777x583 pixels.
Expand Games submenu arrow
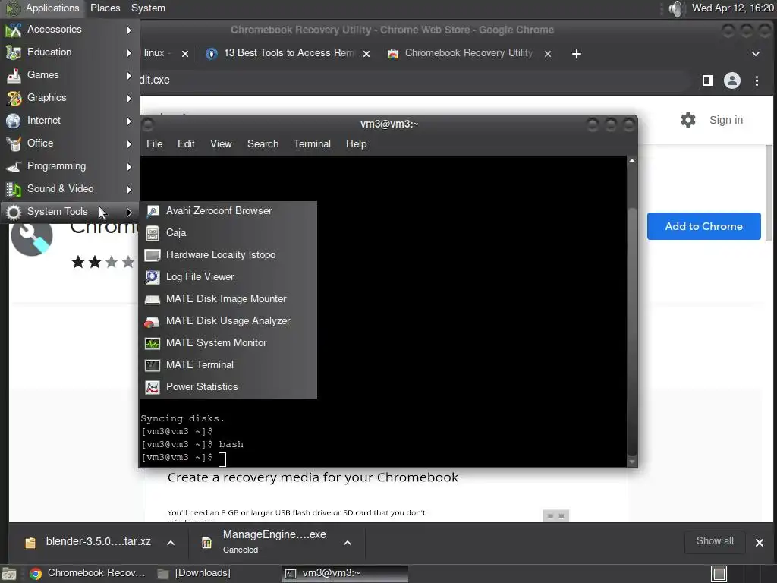[129, 75]
